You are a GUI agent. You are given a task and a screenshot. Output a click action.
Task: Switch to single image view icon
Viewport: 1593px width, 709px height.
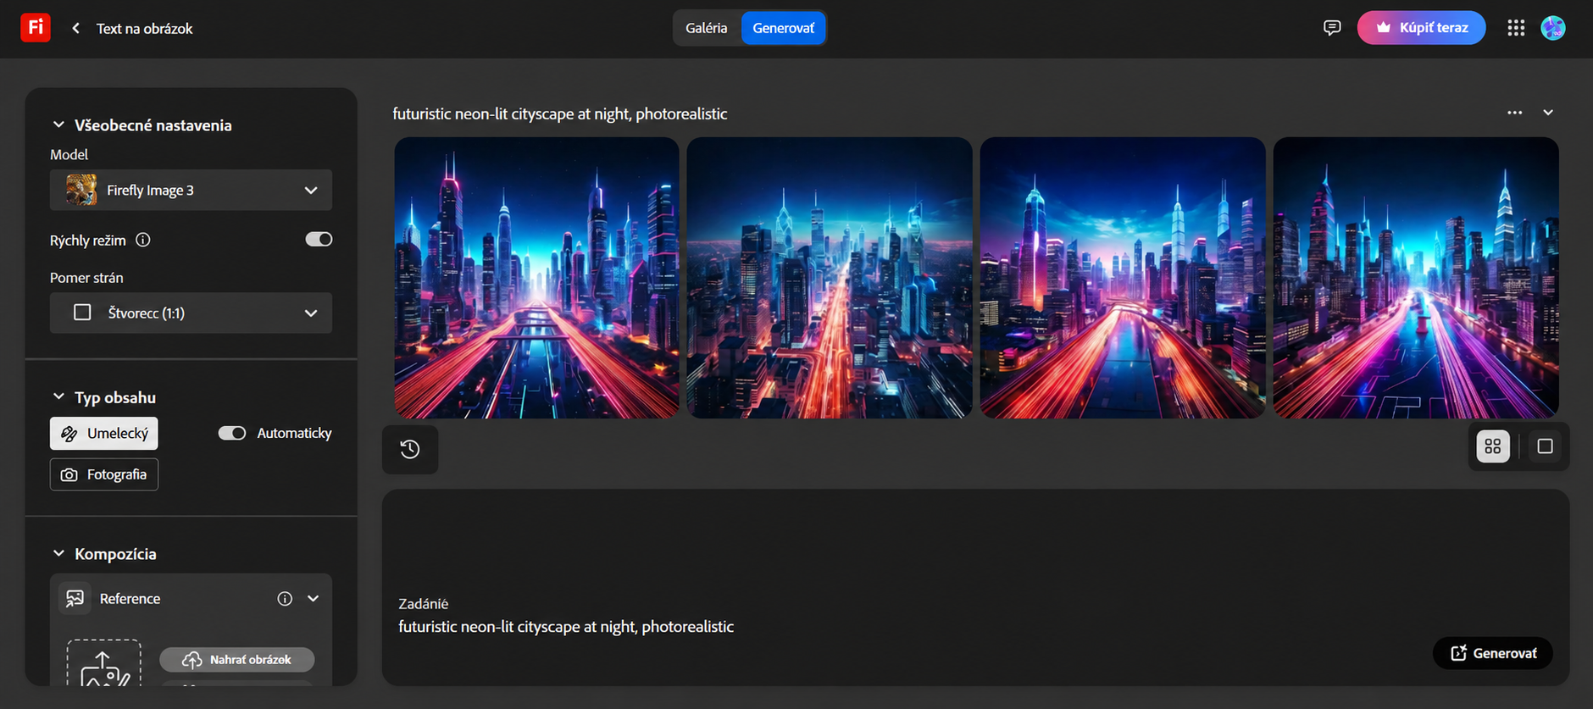point(1545,446)
